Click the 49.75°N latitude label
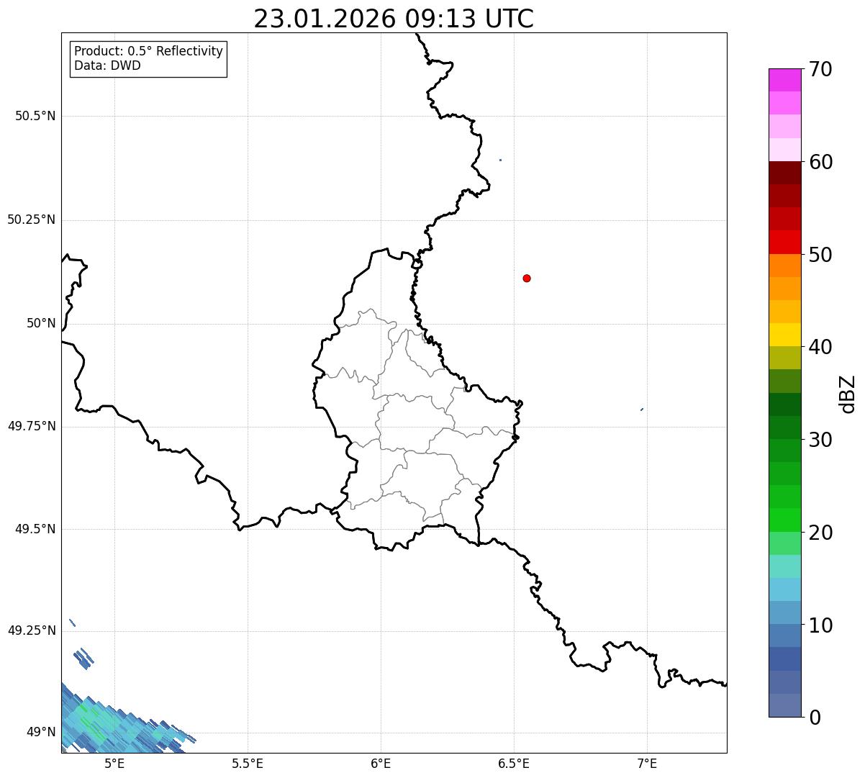This screenshot has height=778, width=865. (x=32, y=426)
